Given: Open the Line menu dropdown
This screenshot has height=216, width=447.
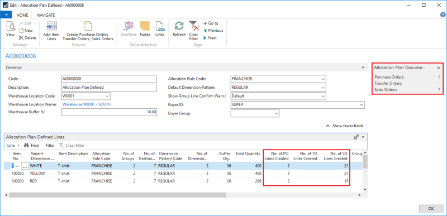Looking at the screenshot, I should [13, 146].
